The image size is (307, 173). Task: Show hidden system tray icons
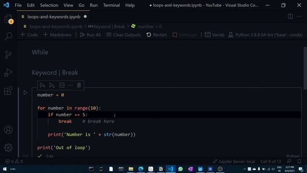click(245, 169)
